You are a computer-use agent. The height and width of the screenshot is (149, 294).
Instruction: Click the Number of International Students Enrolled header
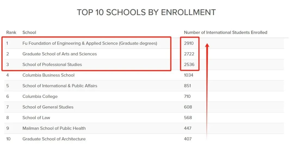click(226, 32)
